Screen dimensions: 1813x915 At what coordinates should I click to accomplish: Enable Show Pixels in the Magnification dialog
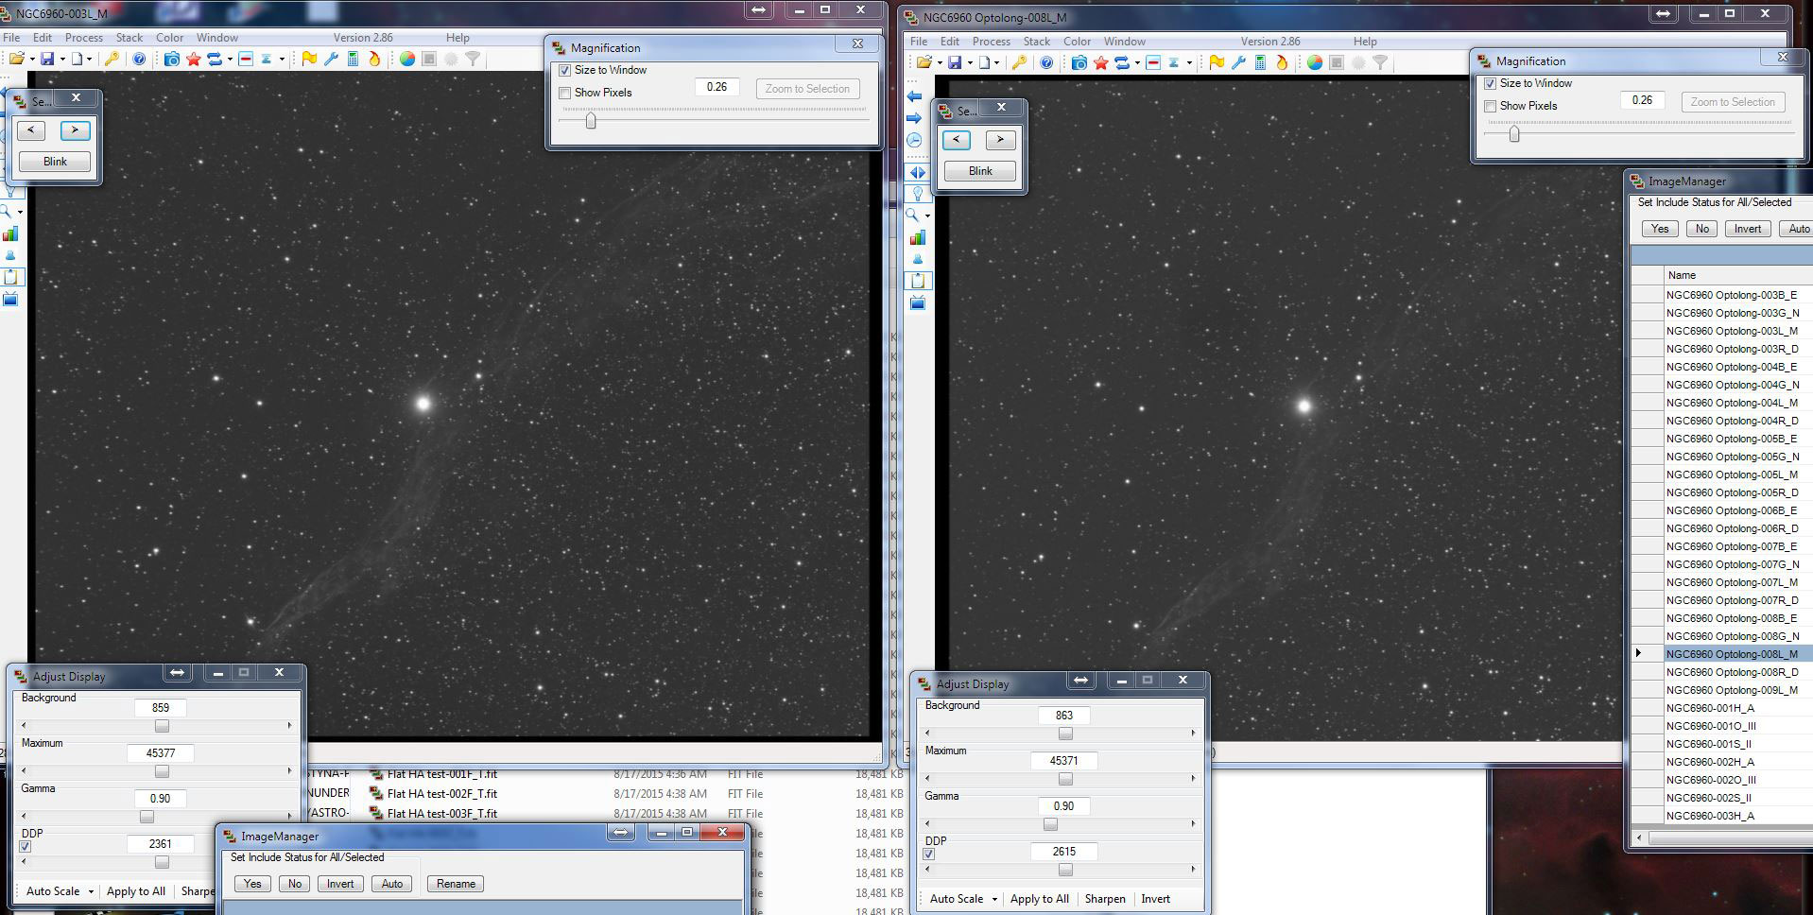[x=565, y=93]
